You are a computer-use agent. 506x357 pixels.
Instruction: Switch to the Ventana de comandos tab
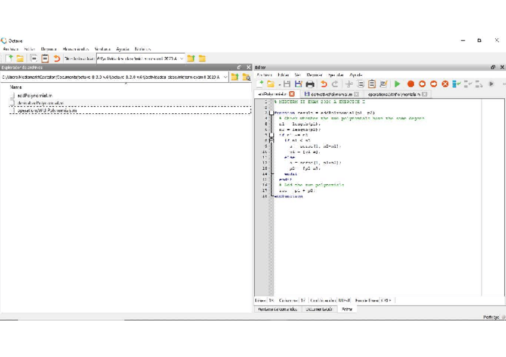click(277, 309)
